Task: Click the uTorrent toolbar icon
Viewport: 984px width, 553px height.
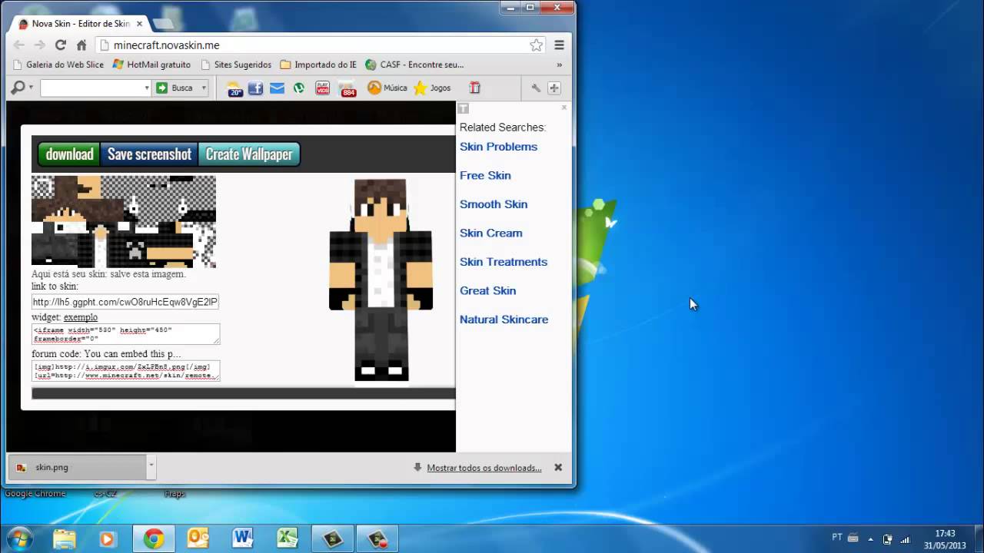Action: click(299, 88)
